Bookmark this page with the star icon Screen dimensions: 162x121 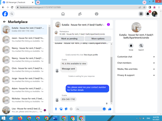tap(144, 7)
